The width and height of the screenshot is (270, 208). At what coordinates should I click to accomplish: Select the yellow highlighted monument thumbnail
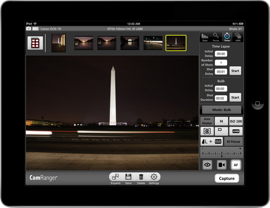tap(176, 43)
